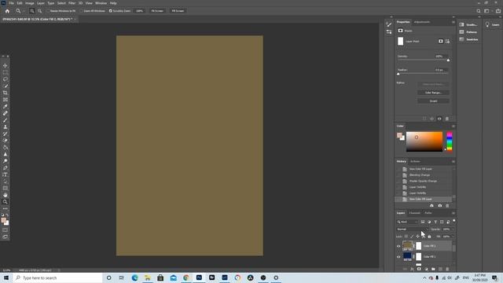The image size is (503, 283).
Task: Create new adjustment layer icon
Action: tap(426, 269)
